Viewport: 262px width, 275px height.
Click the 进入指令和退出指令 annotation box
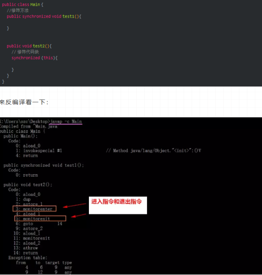[118, 205]
